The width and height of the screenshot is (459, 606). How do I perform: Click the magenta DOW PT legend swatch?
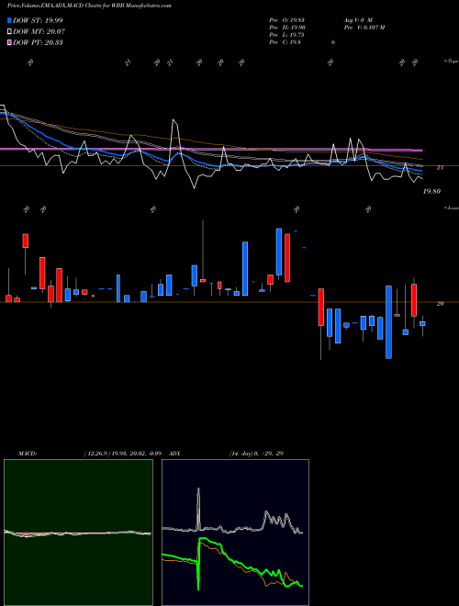pyautogui.click(x=9, y=42)
